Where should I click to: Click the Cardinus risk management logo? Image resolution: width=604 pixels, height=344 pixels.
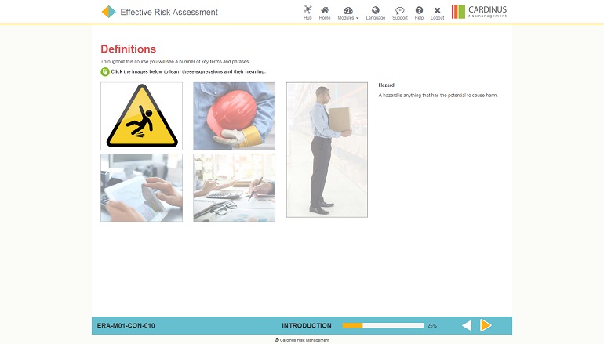[x=479, y=12]
